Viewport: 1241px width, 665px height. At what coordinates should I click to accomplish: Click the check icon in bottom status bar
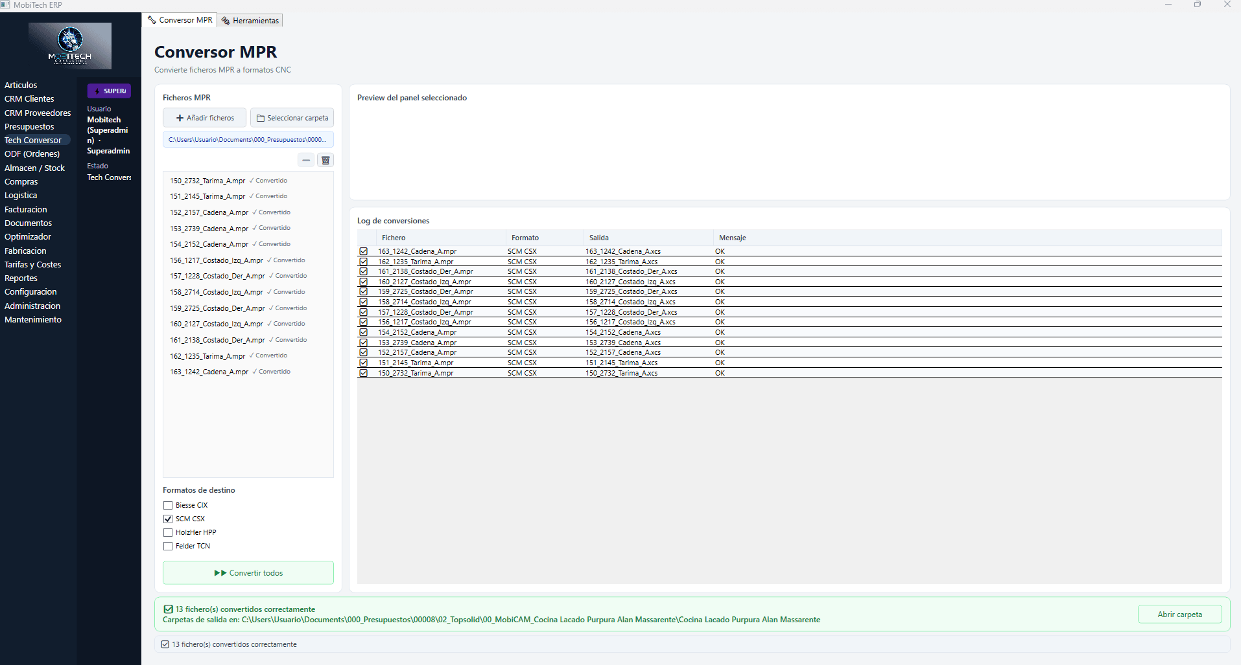point(165,644)
